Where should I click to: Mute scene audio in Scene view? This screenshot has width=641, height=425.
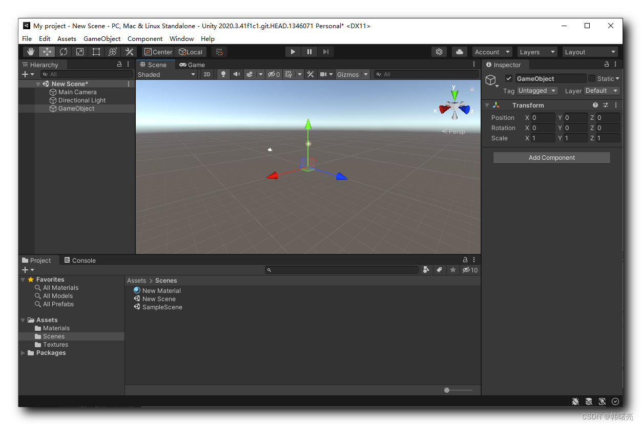click(236, 74)
